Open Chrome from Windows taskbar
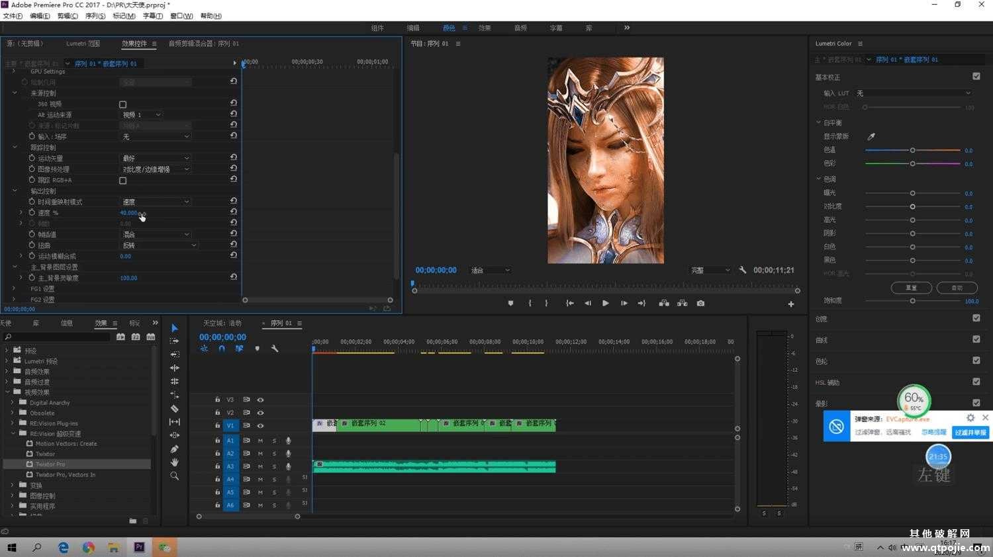993x557 pixels. 88,547
